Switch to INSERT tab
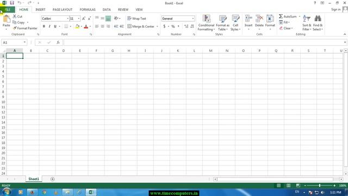 (40, 10)
